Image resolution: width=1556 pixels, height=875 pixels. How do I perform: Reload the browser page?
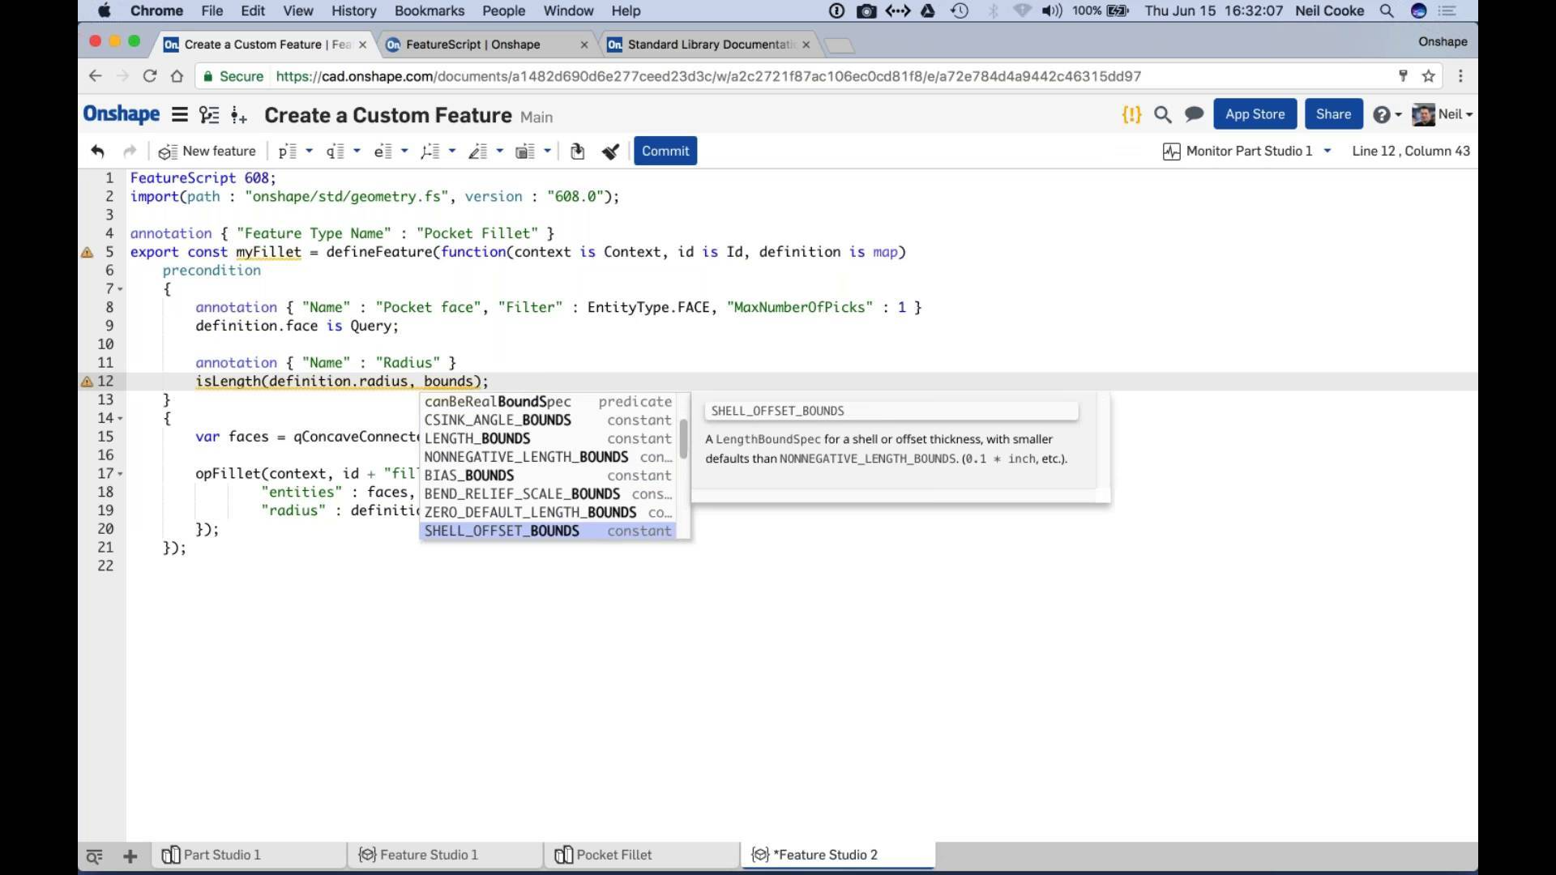coord(149,76)
